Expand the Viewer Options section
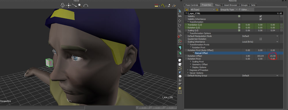 (188, 73)
